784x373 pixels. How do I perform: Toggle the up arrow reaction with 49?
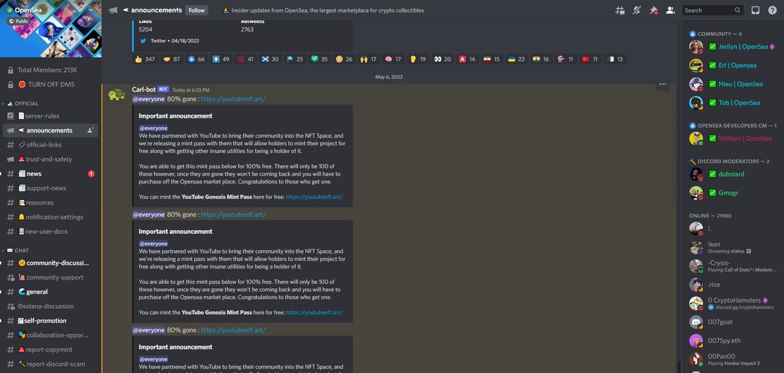pos(221,59)
